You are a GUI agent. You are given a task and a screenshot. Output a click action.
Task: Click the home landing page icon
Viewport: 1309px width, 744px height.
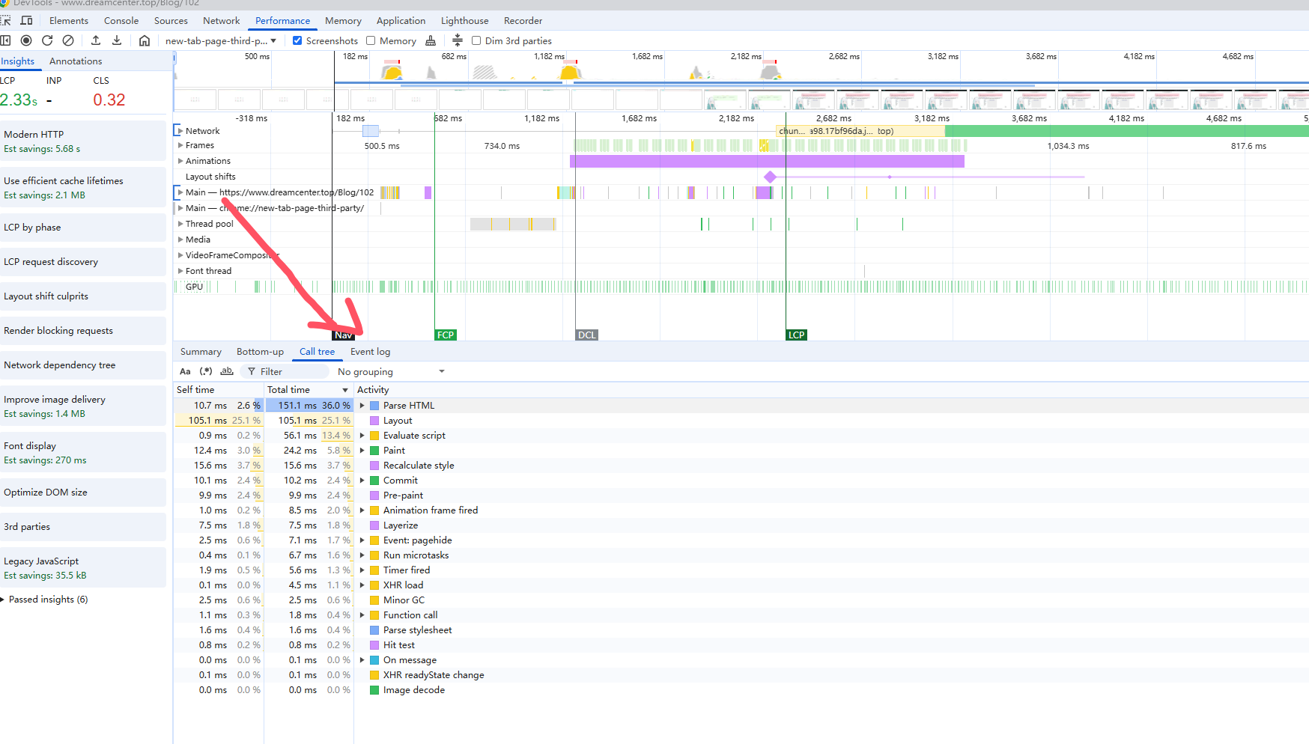tap(145, 40)
